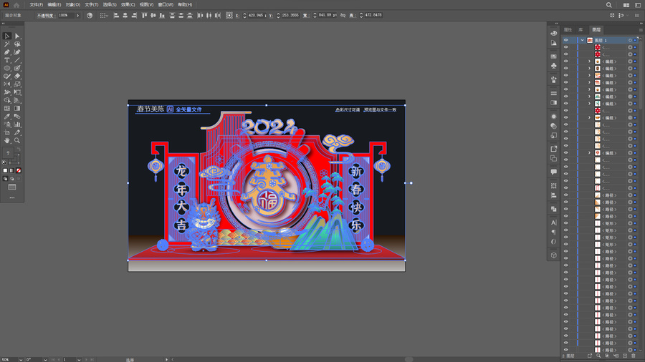Hide the first sublayer below 图层 1
This screenshot has width=645, height=362.
click(x=566, y=47)
